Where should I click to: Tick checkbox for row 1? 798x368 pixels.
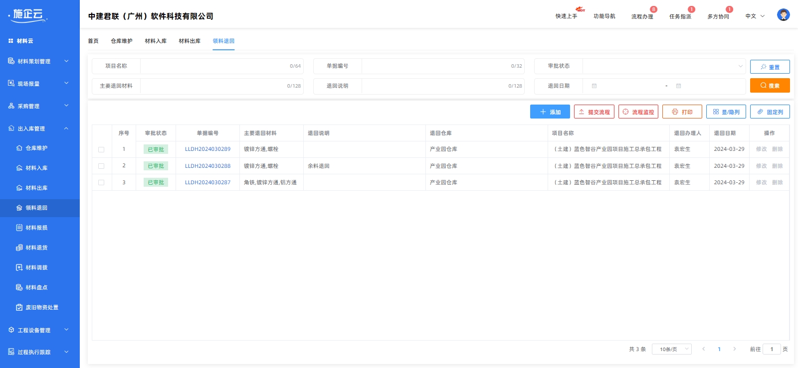click(x=101, y=149)
